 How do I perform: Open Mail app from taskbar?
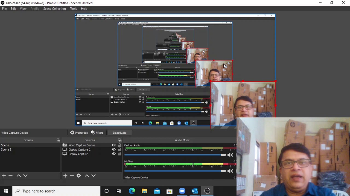click(x=157, y=191)
